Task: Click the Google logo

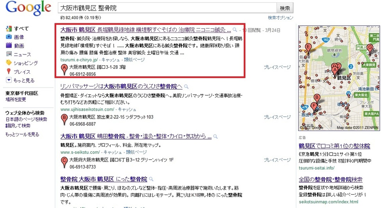Action: click(28, 8)
